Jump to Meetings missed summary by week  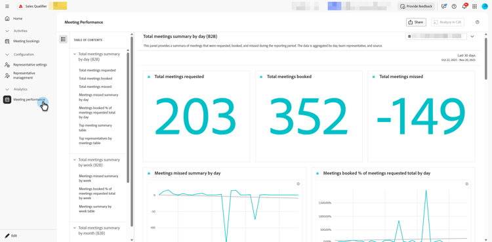tap(98, 178)
